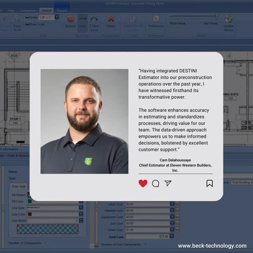The height and width of the screenshot is (253, 253).
Task: Click the red X Delete icon
Action: point(111,19)
